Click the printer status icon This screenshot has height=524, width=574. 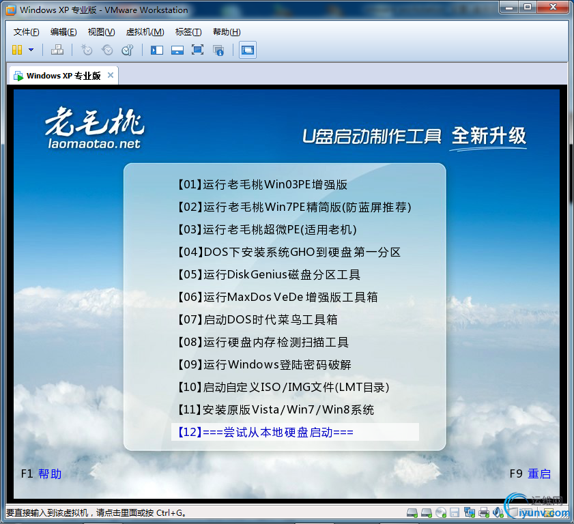(x=484, y=512)
